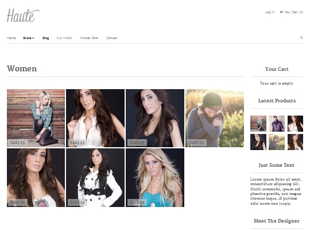Open the Blog menu item
The image size is (310, 230).
[46, 38]
